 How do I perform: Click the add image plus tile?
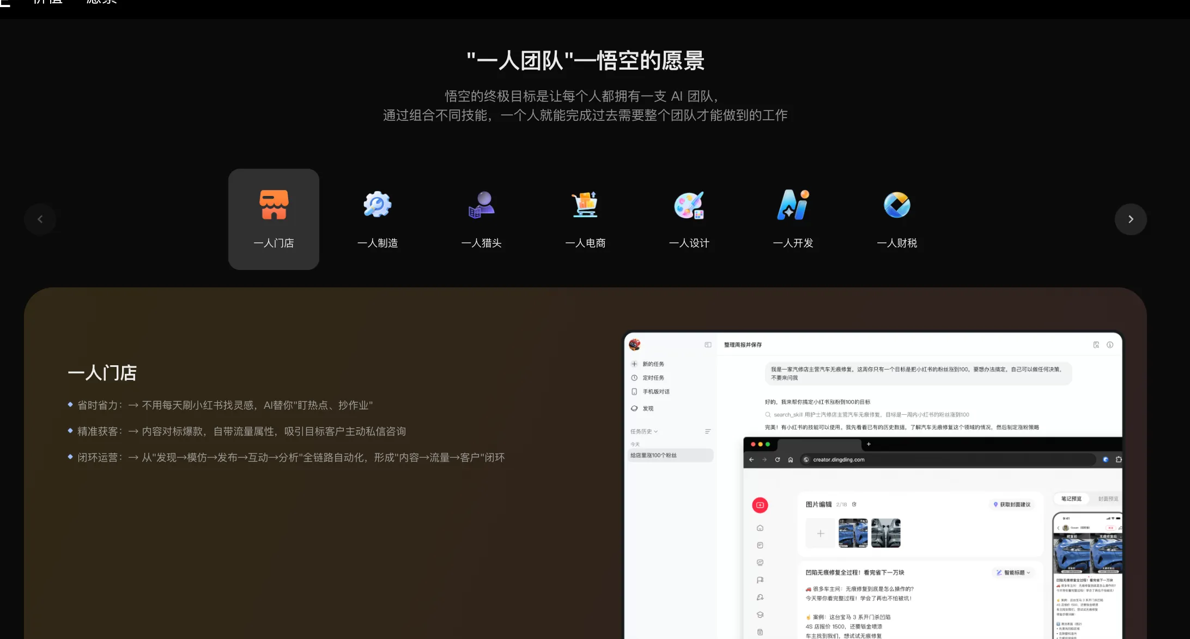coord(821,533)
